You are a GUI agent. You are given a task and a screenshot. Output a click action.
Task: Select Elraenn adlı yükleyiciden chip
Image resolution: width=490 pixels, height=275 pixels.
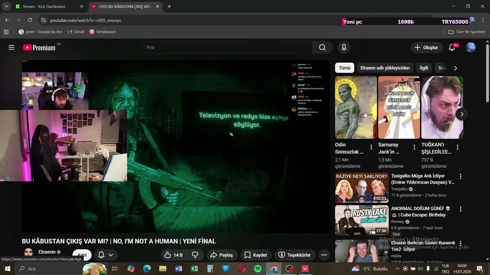pyautogui.click(x=385, y=68)
